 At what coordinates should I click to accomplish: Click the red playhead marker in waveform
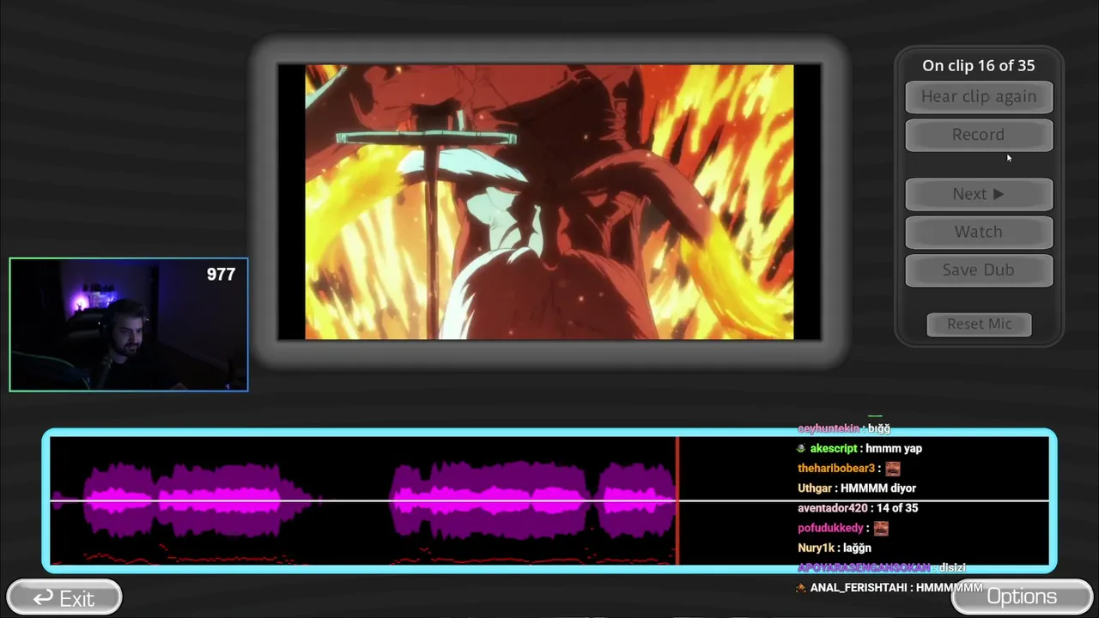tap(677, 501)
